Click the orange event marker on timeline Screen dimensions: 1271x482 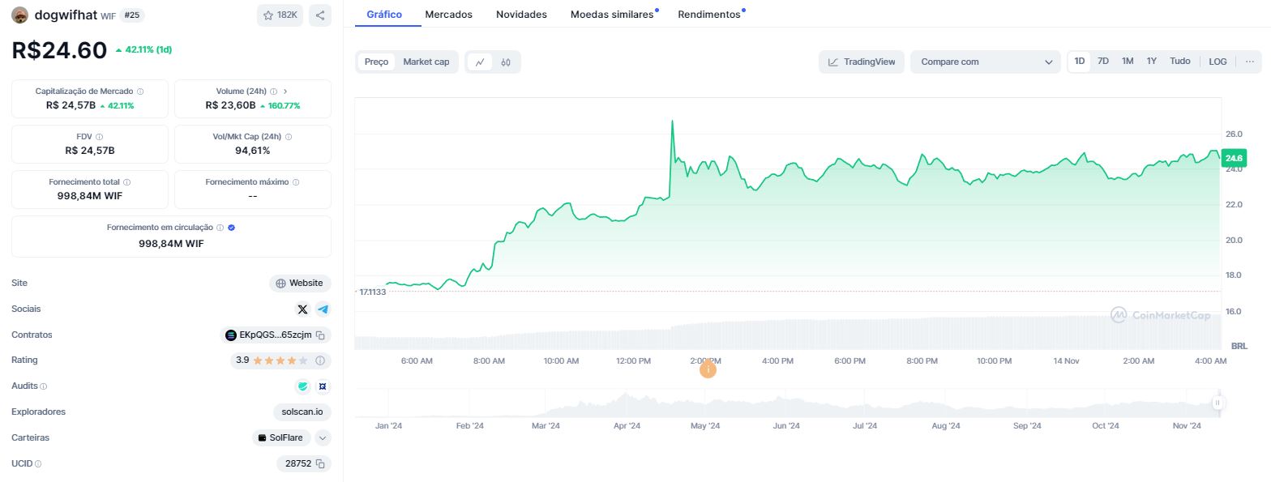pyautogui.click(x=708, y=369)
